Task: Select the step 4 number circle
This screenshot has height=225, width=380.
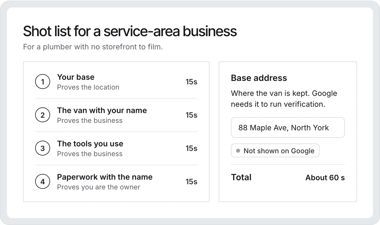Action: (43, 182)
